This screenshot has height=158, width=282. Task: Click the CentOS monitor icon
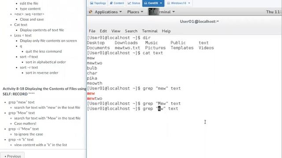pyautogui.click(x=146, y=3)
